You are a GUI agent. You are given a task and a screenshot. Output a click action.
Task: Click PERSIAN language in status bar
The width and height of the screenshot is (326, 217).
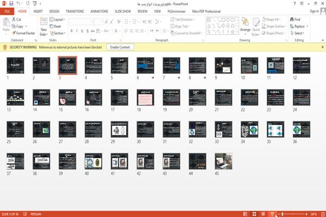pos(36,214)
